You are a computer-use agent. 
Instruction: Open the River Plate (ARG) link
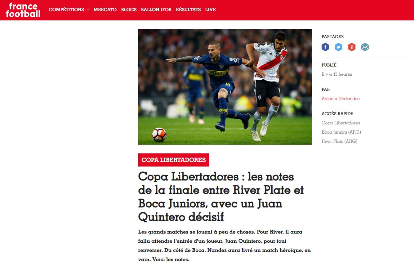(339, 141)
